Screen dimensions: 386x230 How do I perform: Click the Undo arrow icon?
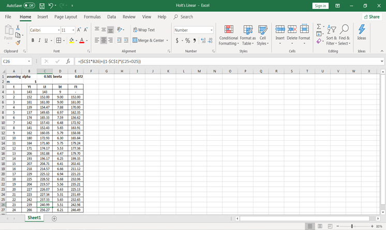pyautogui.click(x=51, y=5)
